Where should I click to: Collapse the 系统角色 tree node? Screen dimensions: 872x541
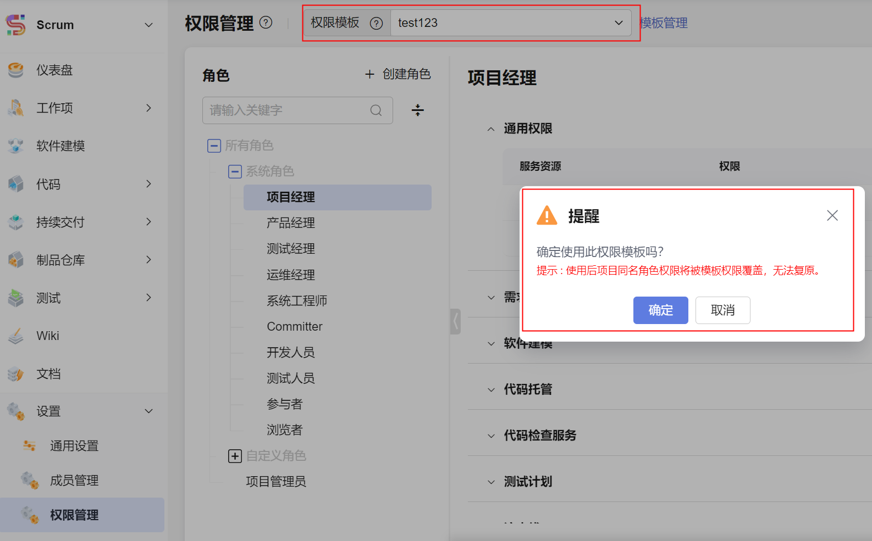tap(235, 171)
